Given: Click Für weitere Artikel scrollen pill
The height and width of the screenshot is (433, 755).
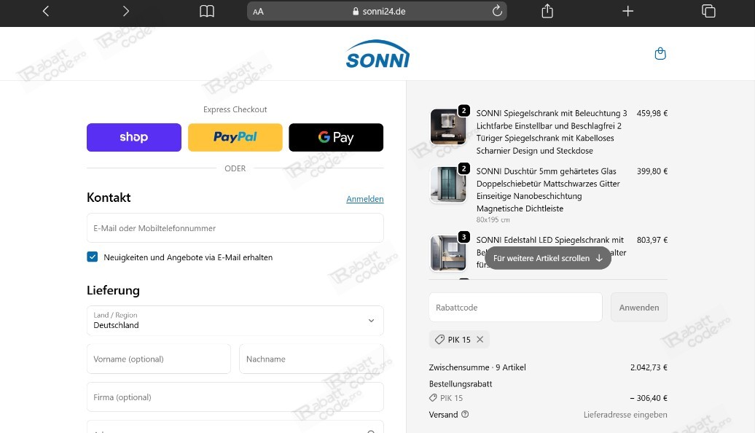Looking at the screenshot, I should tap(547, 258).
